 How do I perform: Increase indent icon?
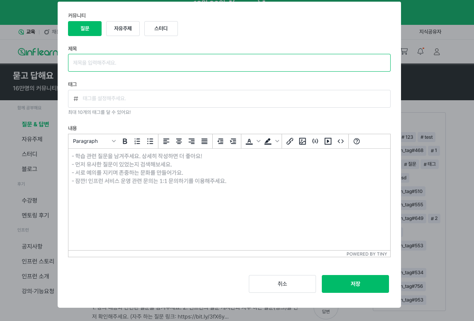[233, 141]
